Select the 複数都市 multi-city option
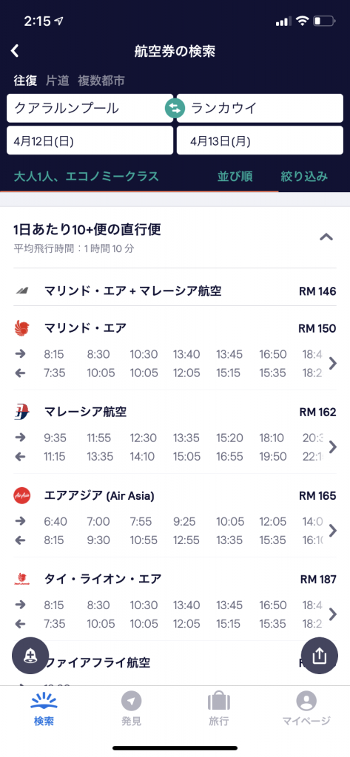This screenshot has width=350, height=757. 101,81
